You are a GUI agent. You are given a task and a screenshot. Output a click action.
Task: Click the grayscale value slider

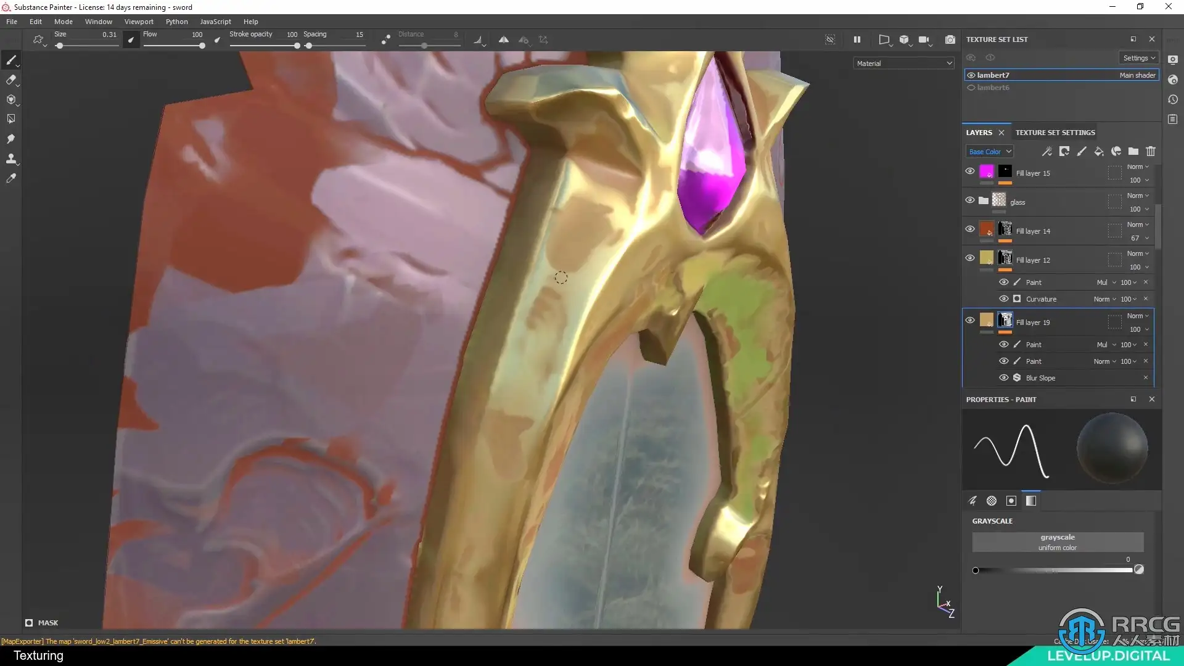pyautogui.click(x=1053, y=570)
